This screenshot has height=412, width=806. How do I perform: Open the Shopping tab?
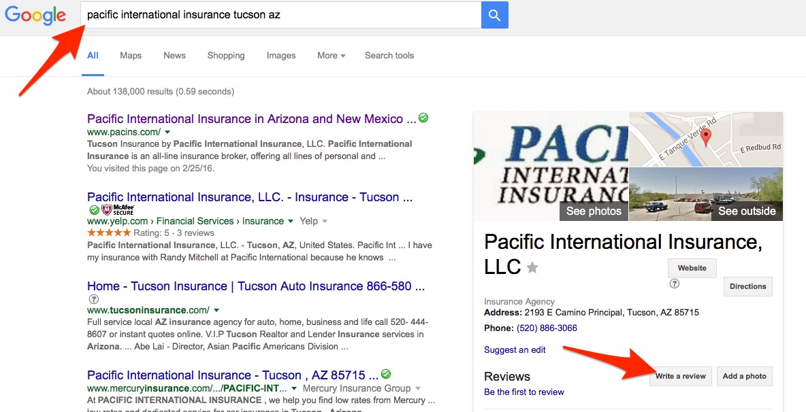tap(226, 56)
